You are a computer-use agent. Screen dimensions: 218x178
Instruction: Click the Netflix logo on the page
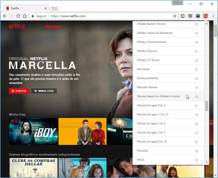point(17,27)
